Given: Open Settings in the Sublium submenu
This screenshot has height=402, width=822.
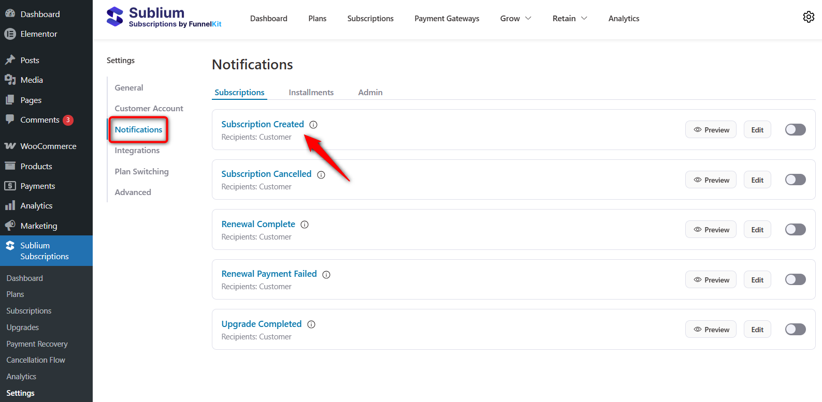Looking at the screenshot, I should 20,393.
